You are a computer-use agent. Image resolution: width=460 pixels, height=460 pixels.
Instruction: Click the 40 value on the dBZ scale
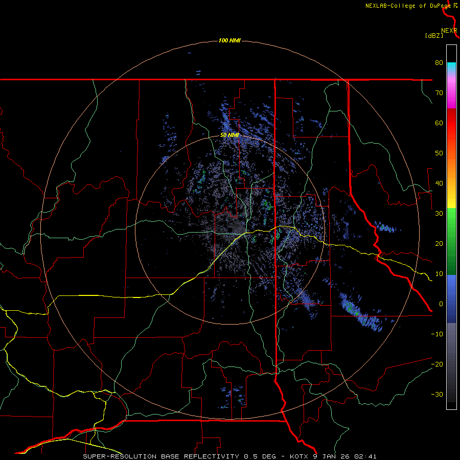pos(439,183)
